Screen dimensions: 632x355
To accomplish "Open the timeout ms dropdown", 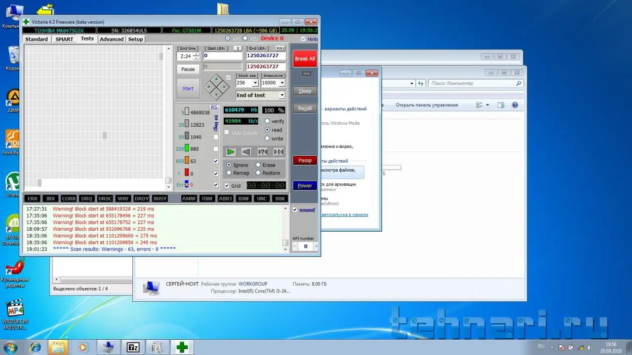I will (x=282, y=83).
